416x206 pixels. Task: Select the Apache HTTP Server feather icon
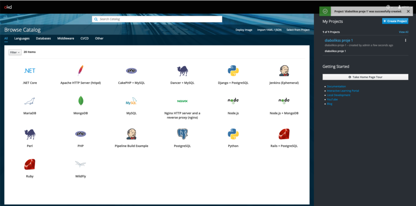(x=80, y=71)
